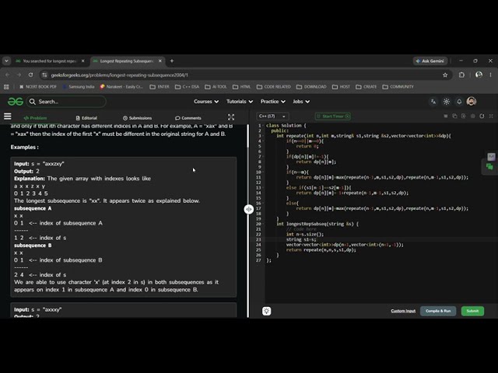Click the search magnifier icon
The width and height of the screenshot is (498, 373).
coord(33,102)
